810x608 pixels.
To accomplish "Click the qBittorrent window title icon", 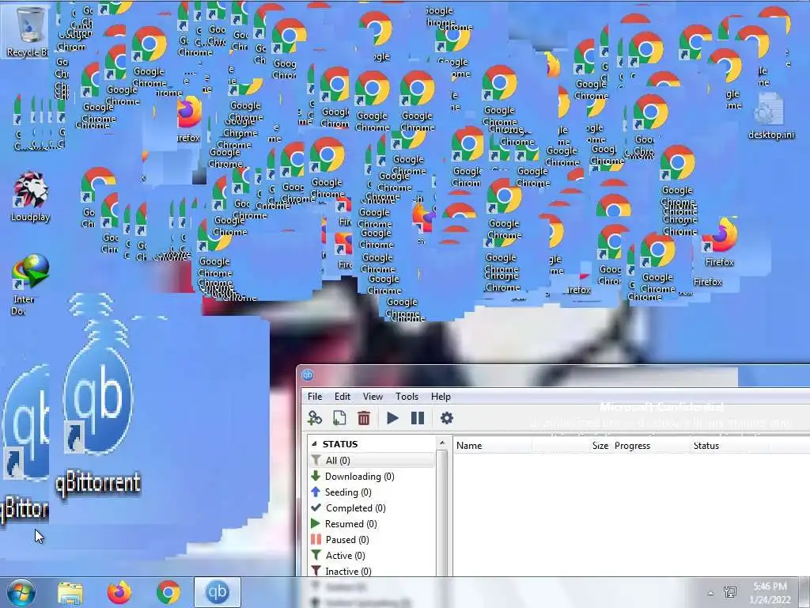I will (308, 374).
